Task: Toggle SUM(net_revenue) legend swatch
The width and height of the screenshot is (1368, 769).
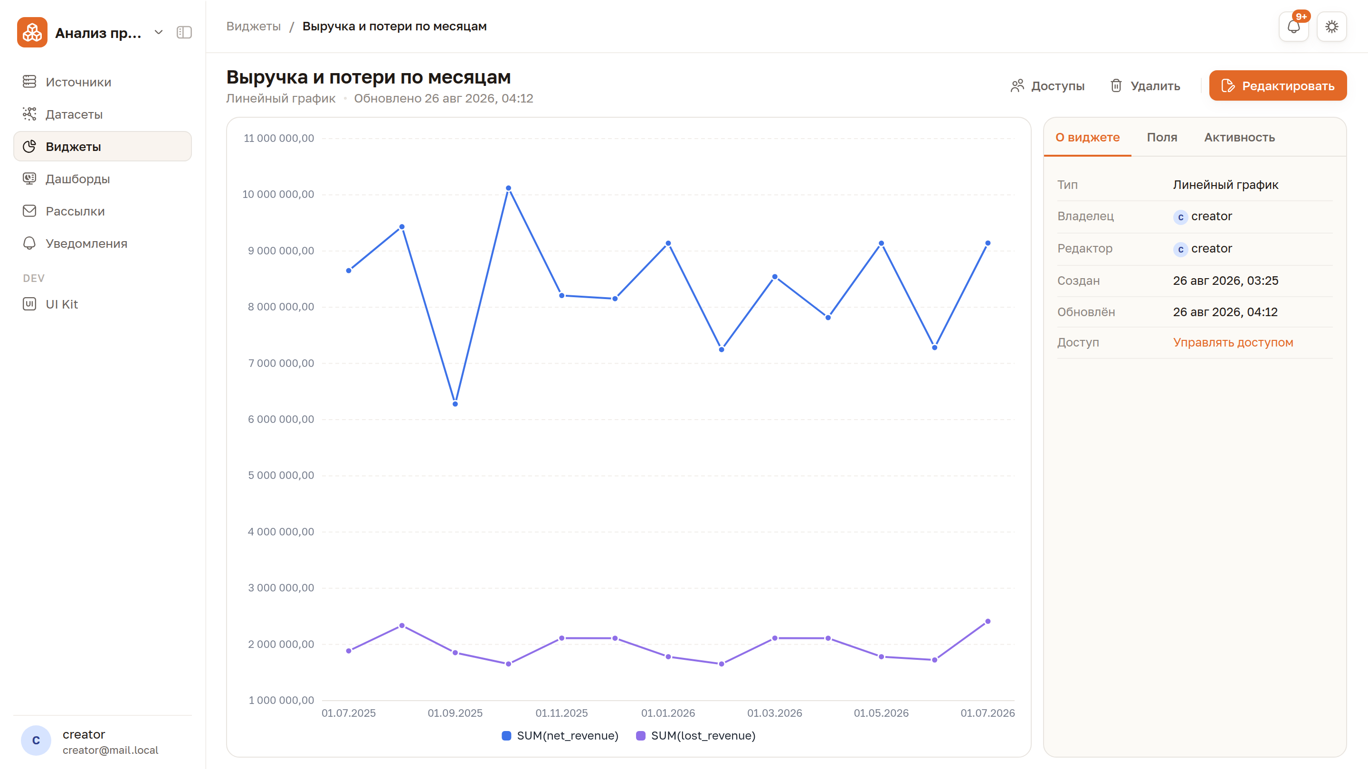Action: coord(506,736)
